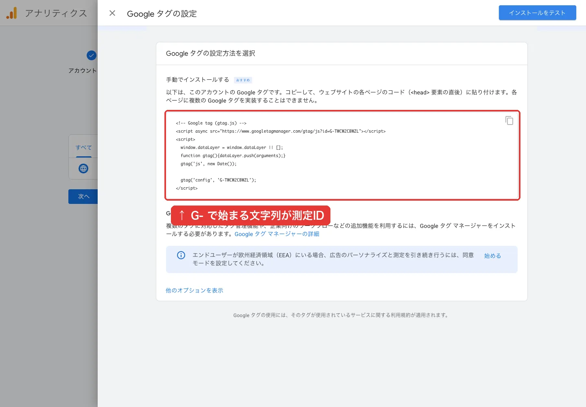Click the インストールをテスト button
586x407 pixels.
click(x=537, y=13)
